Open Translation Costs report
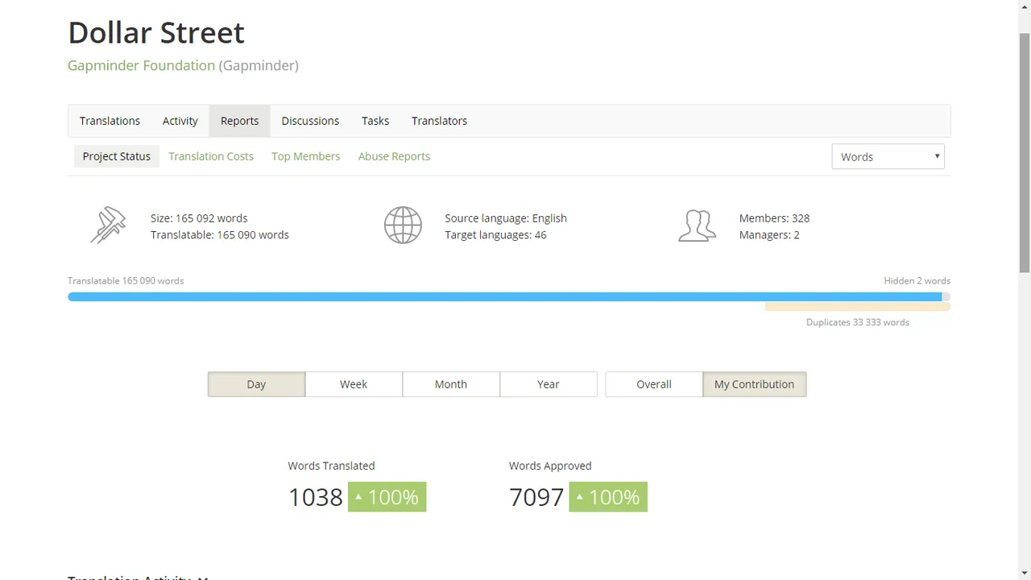 [x=211, y=156]
